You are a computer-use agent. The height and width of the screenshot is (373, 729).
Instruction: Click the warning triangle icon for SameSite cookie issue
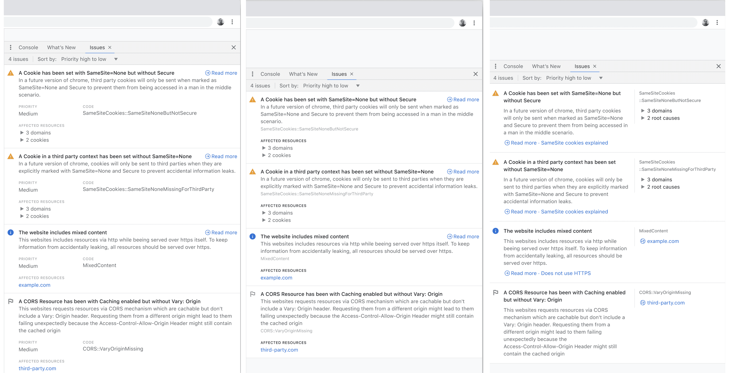11,72
